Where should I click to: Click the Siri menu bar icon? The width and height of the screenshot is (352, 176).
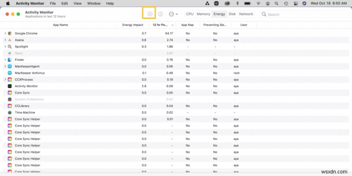304,4
